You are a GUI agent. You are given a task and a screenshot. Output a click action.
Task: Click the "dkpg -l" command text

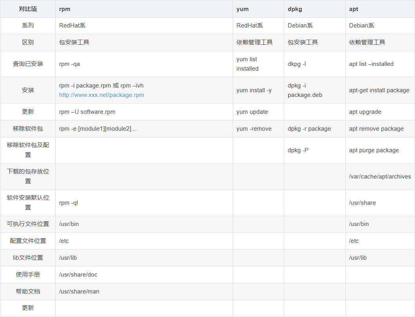click(297, 64)
